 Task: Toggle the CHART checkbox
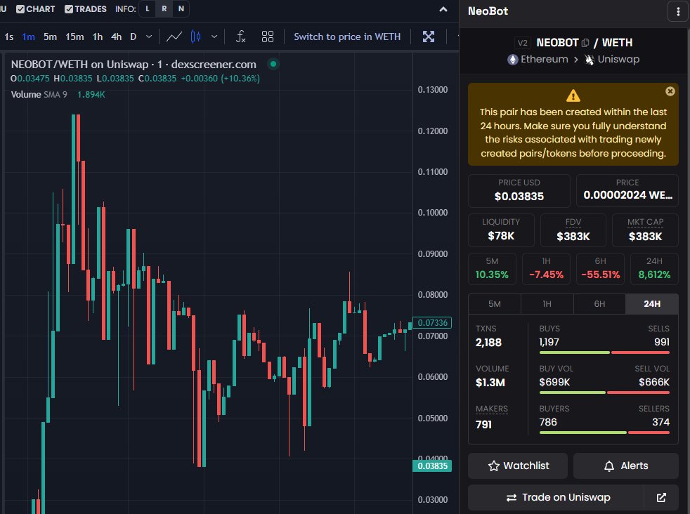click(20, 9)
